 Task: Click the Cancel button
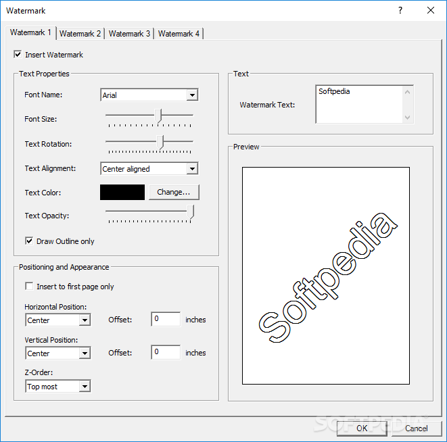417,428
